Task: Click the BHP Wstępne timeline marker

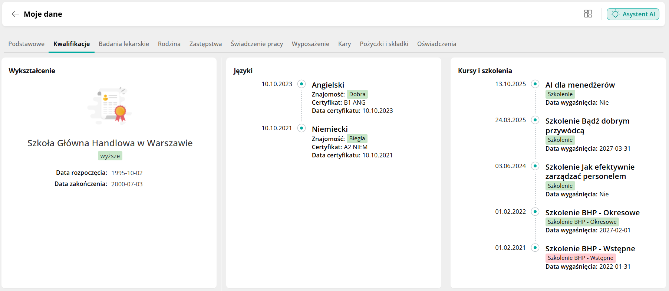Action: tap(535, 248)
